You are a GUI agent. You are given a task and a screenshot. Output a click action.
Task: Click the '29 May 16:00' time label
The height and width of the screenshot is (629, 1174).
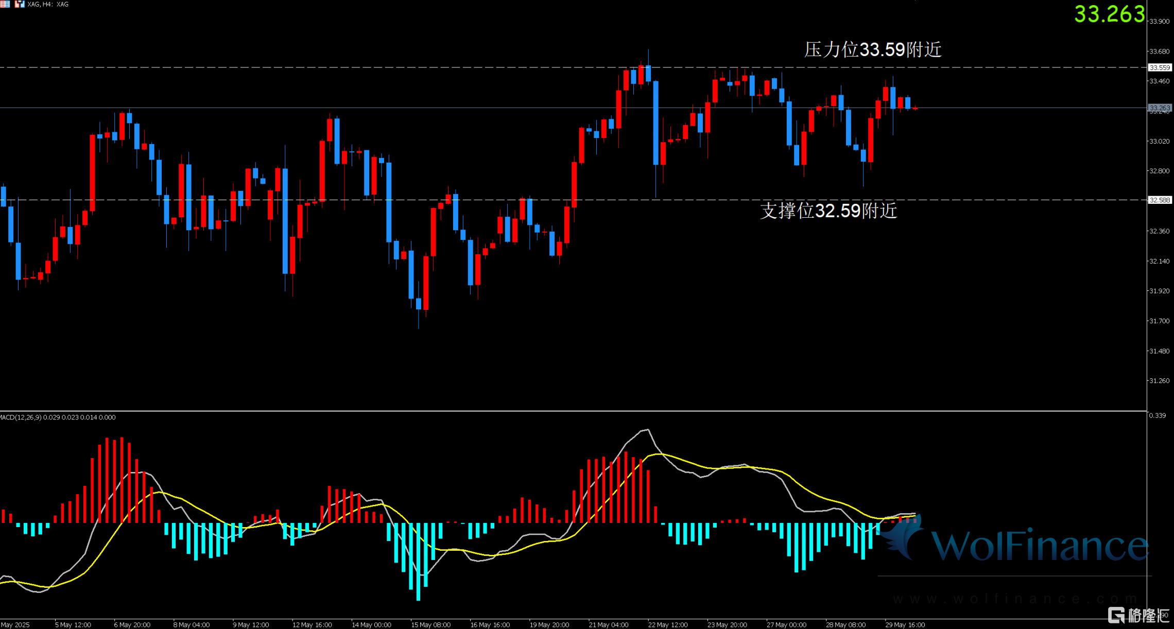(x=905, y=625)
